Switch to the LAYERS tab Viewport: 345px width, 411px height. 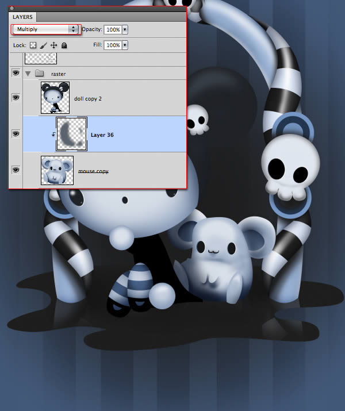(22, 17)
